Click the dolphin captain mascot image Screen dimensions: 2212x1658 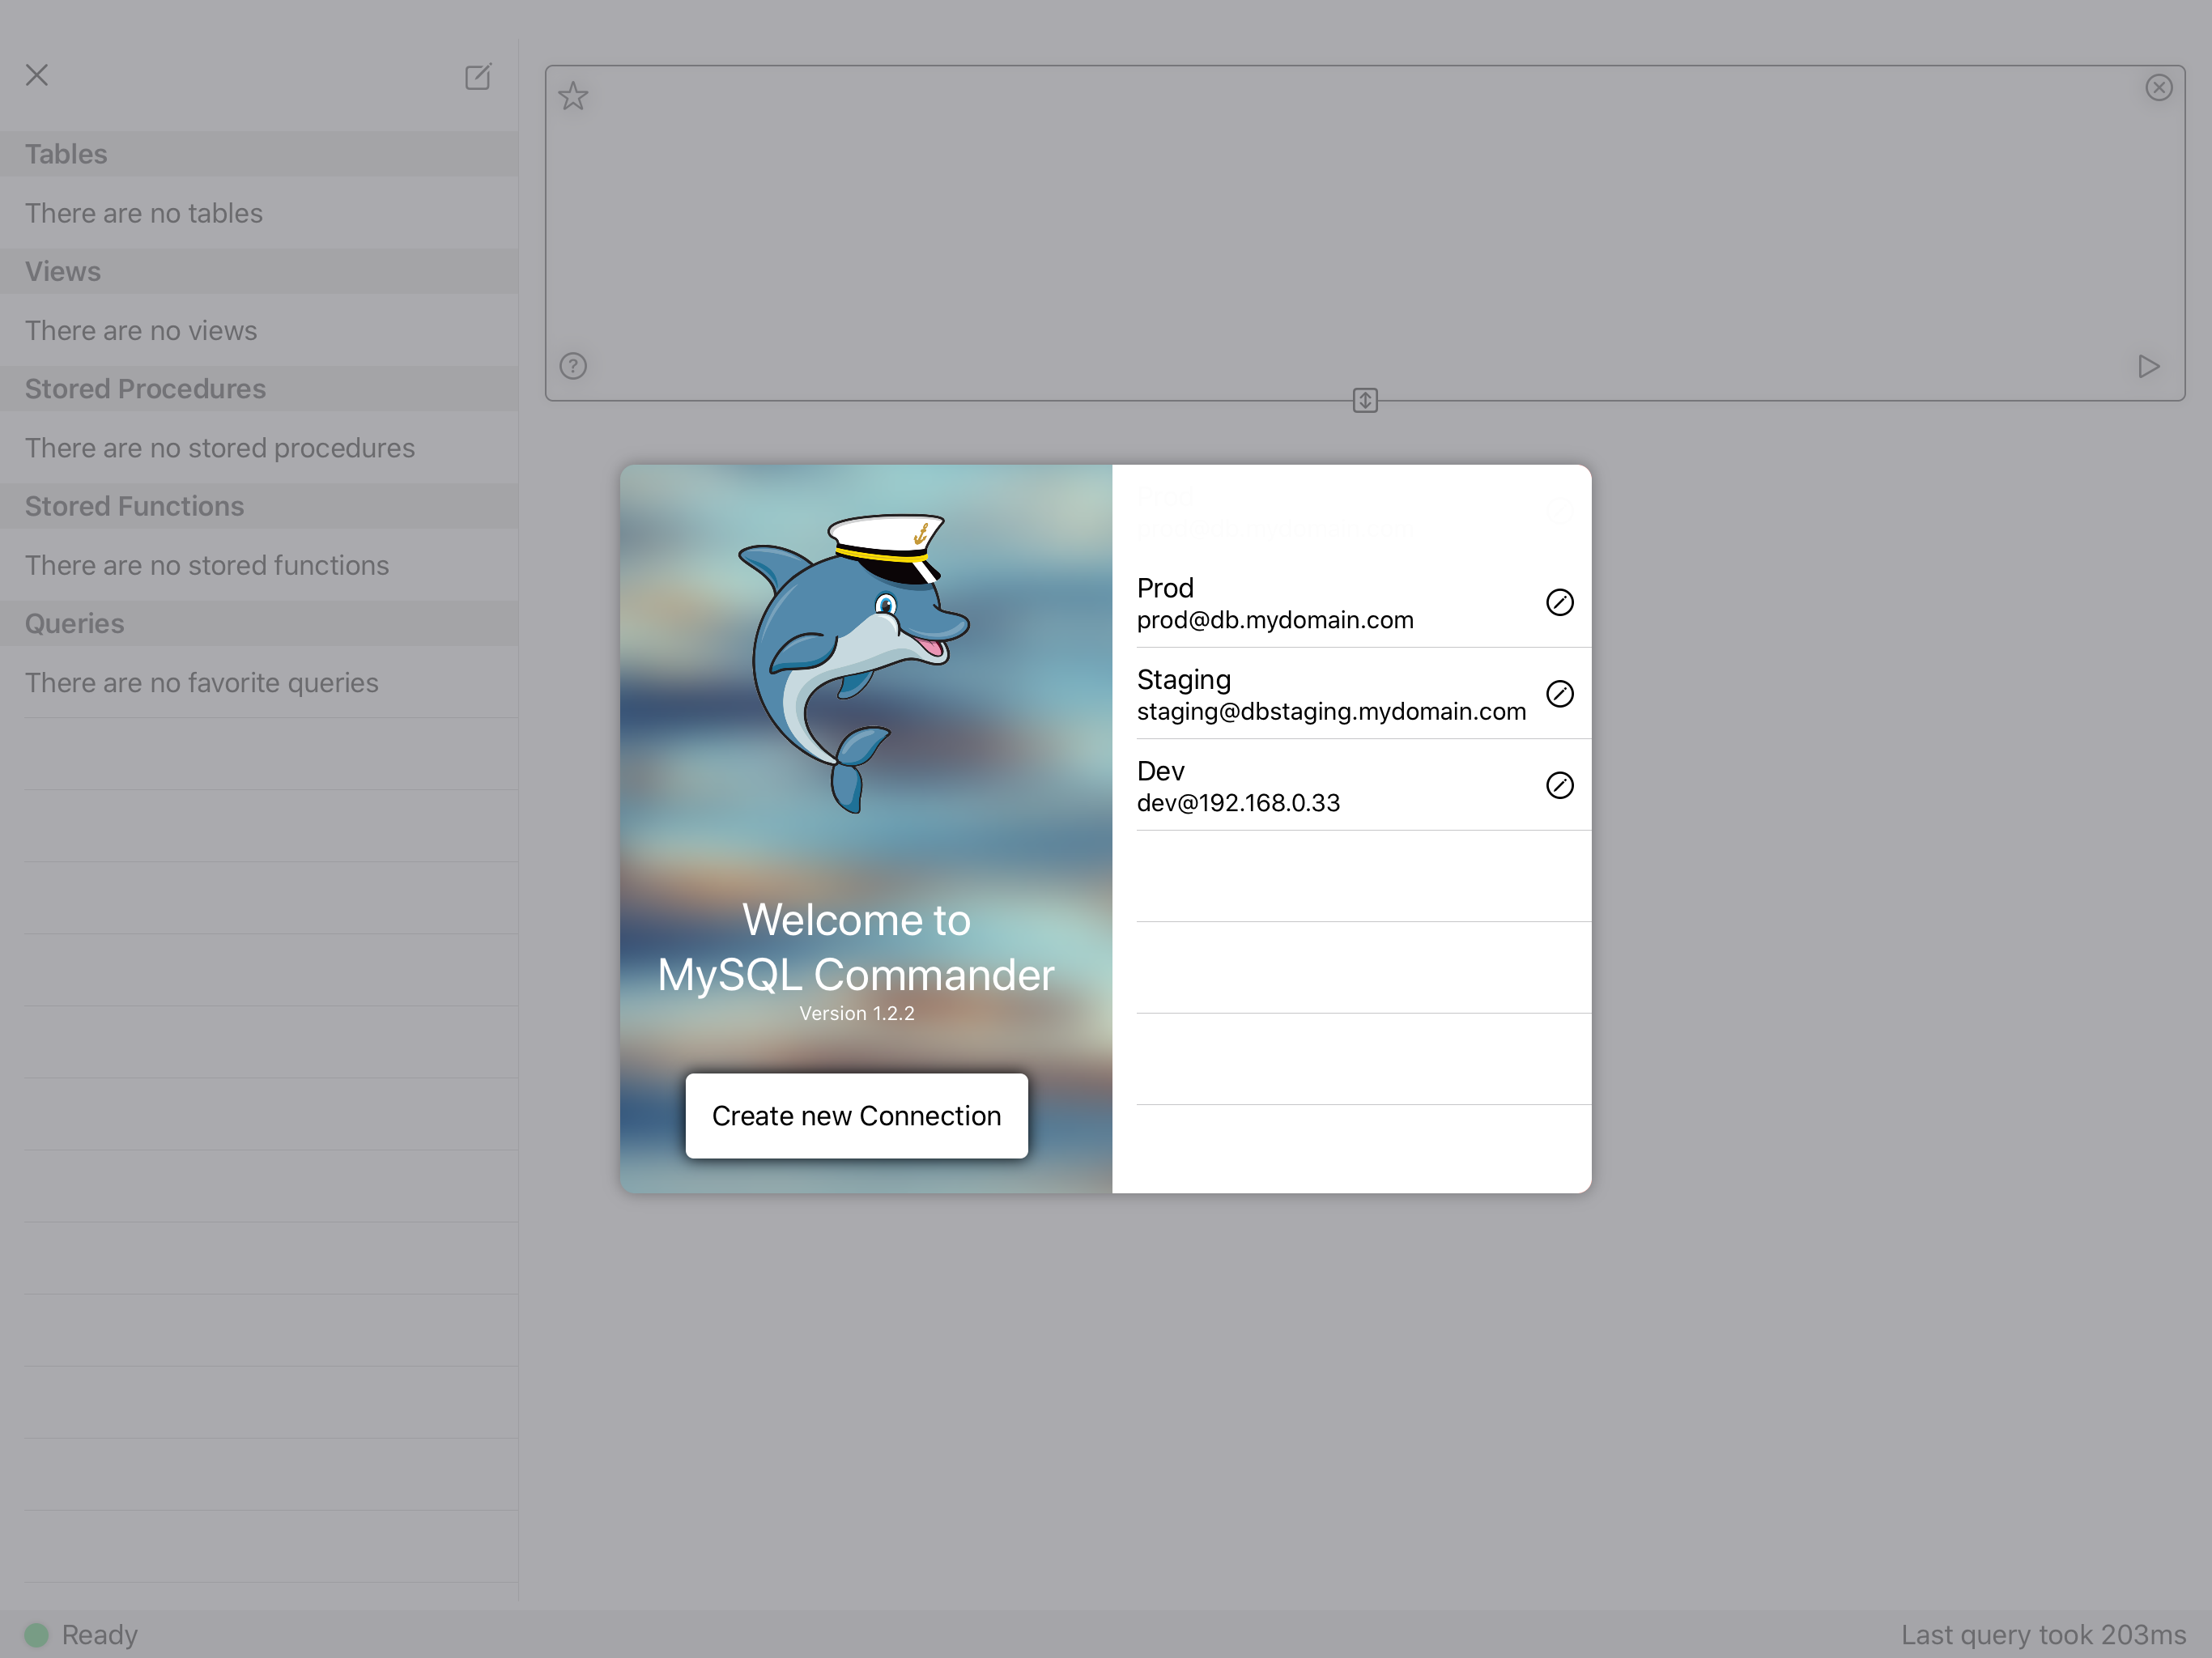click(853, 663)
